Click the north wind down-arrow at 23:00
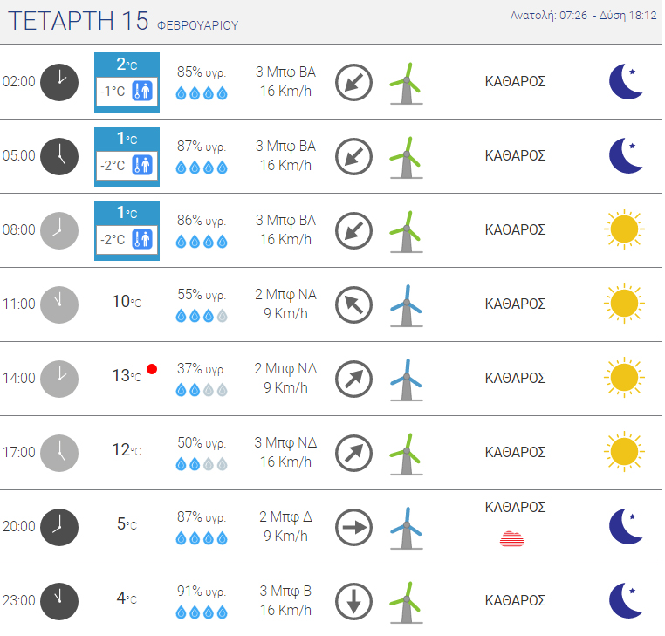The width and height of the screenshot is (665, 636). pos(353,602)
